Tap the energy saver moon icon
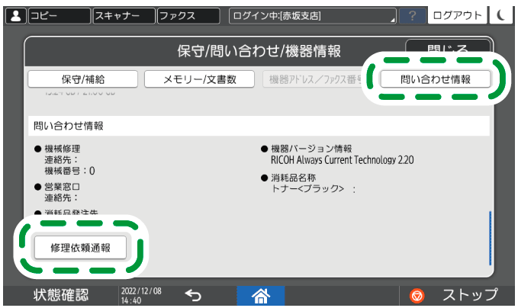 [x=500, y=15]
